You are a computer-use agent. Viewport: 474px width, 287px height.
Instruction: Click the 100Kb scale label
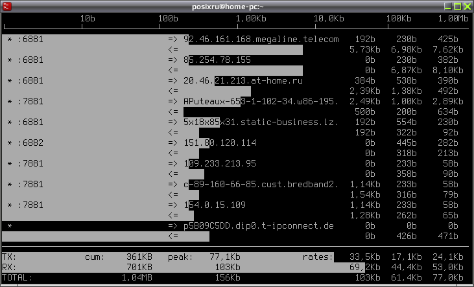click(399, 18)
